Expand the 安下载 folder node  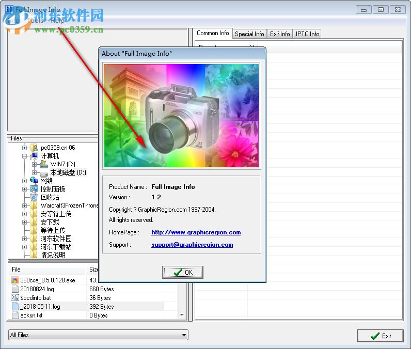pyautogui.click(x=24, y=222)
